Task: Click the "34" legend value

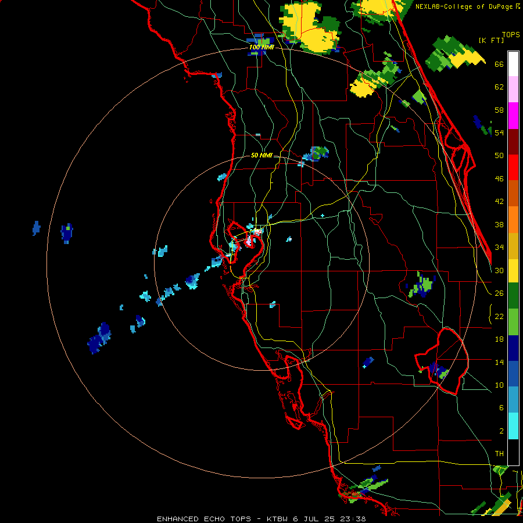Action: pos(499,248)
